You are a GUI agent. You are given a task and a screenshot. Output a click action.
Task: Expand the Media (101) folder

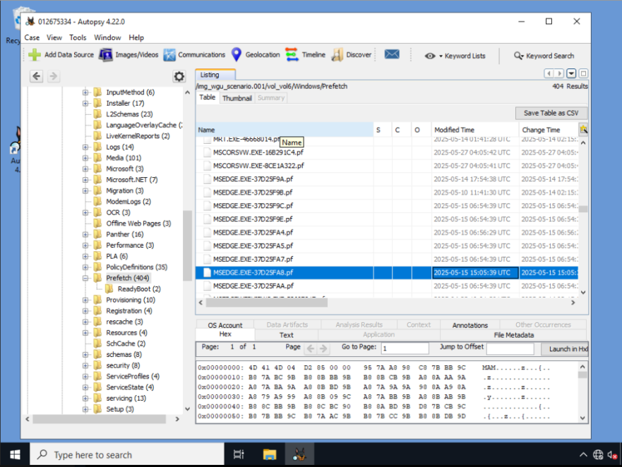click(x=85, y=158)
